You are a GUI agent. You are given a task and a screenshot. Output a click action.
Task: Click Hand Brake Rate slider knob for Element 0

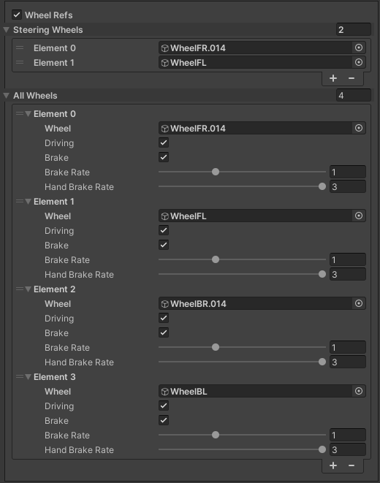click(x=322, y=186)
